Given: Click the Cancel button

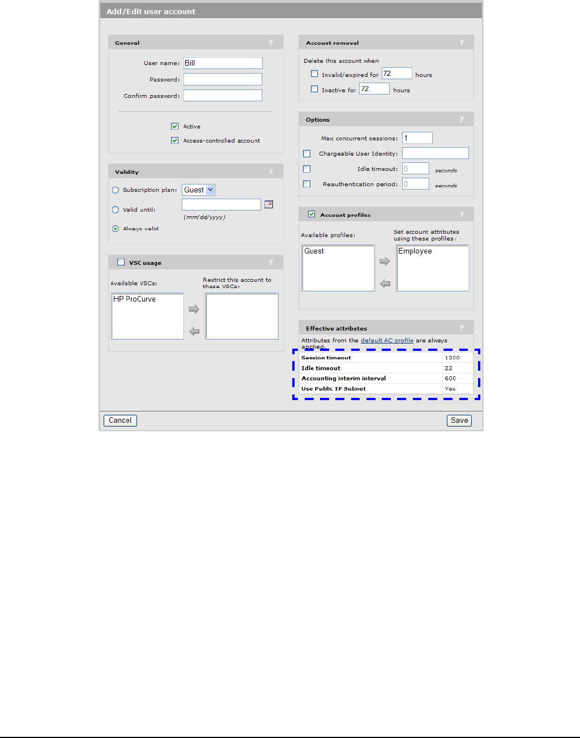Looking at the screenshot, I should click(120, 421).
